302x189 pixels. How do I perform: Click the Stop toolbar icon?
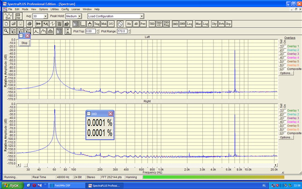pos(18,16)
